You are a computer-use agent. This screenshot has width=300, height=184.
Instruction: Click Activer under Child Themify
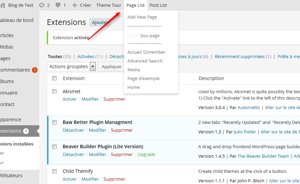(69, 179)
